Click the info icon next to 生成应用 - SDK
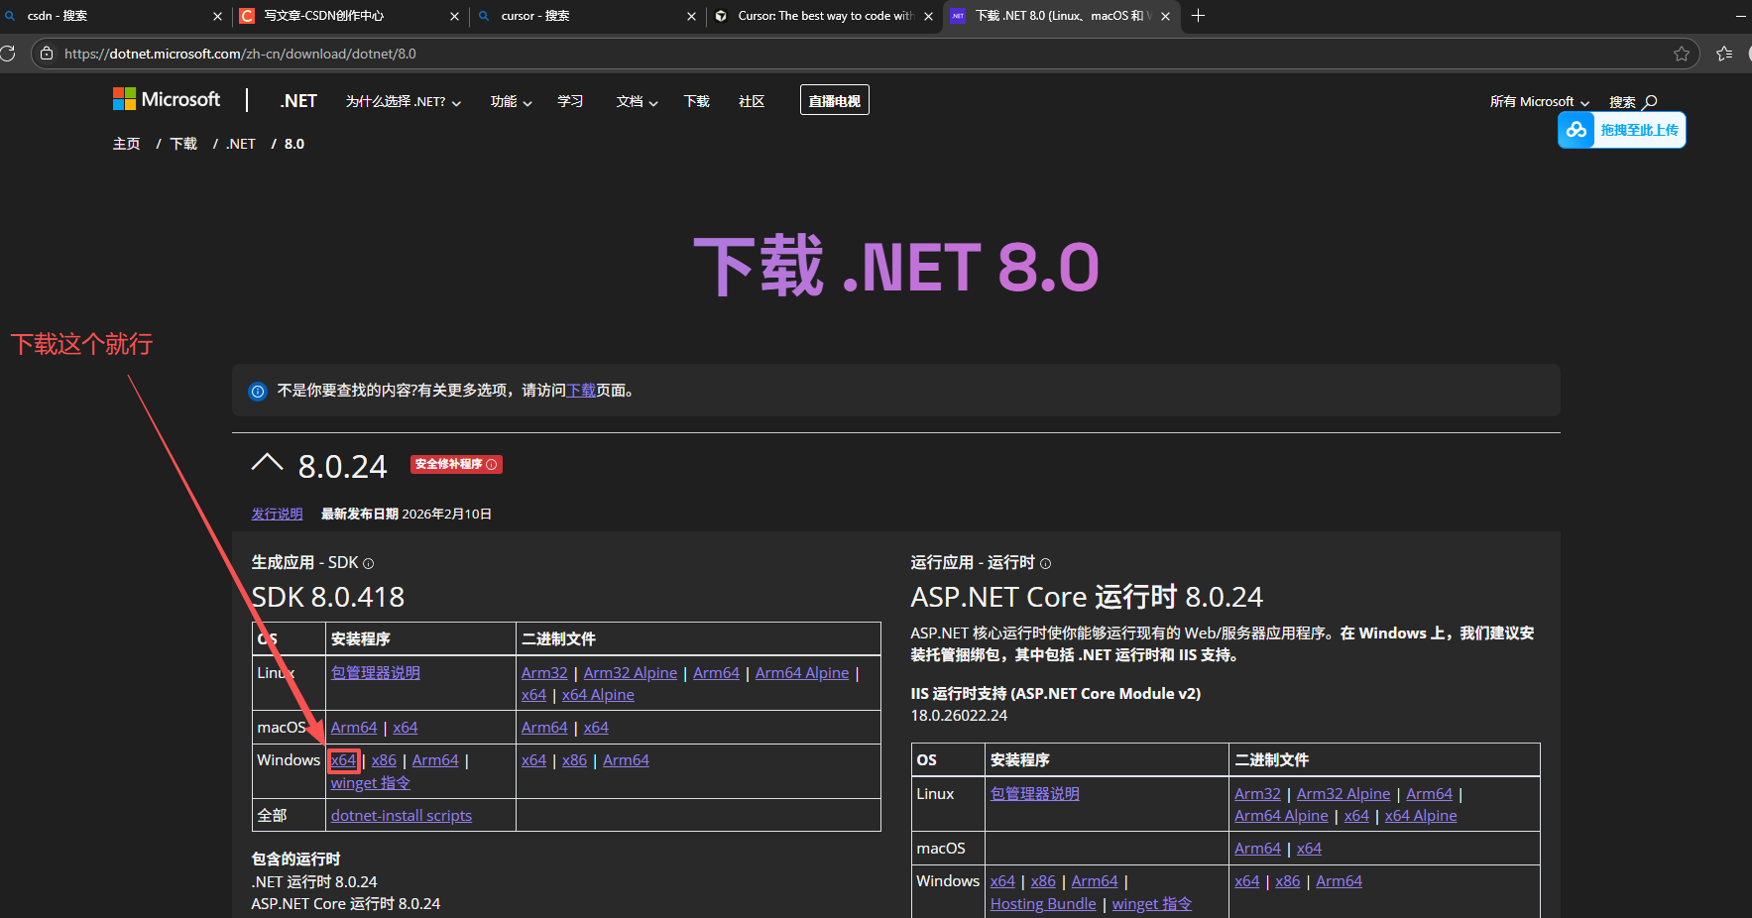 [369, 563]
